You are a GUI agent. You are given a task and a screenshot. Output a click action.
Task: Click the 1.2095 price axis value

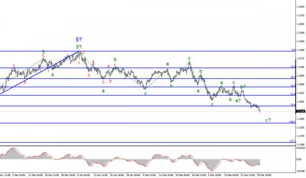click(301, 75)
